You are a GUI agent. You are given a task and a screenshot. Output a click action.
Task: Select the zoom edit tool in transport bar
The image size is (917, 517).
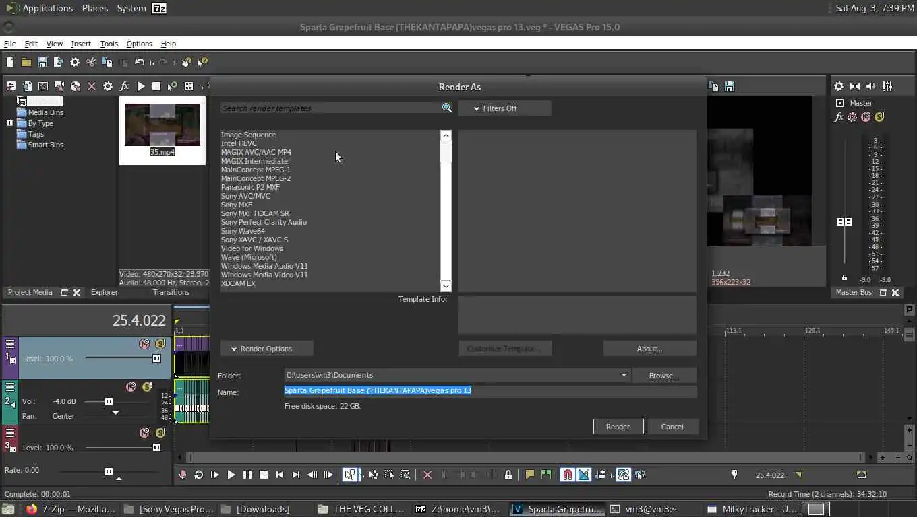(x=405, y=475)
